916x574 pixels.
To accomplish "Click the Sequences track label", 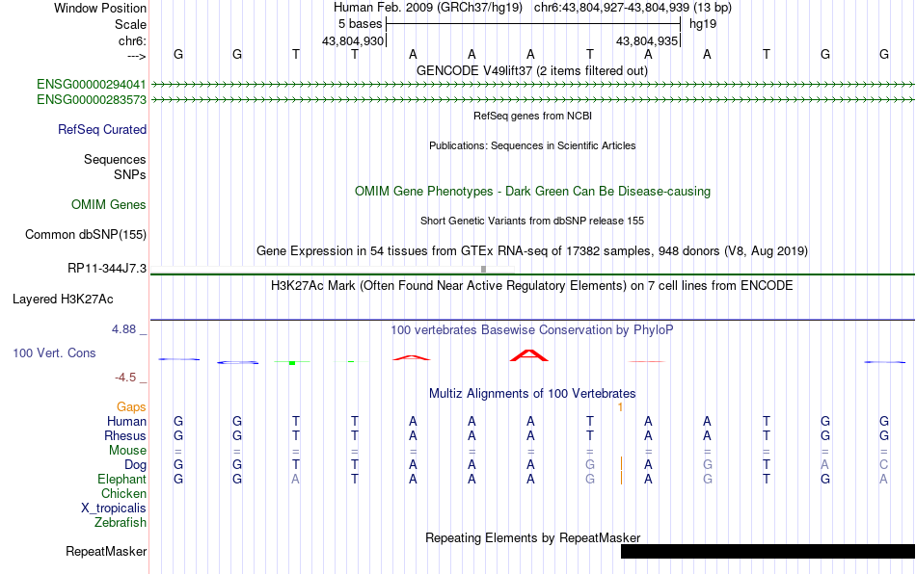I will [115, 159].
